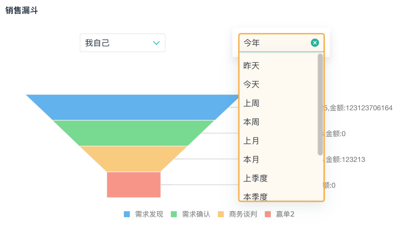
Task: Click the red bottom funnel segment
Action: point(134,185)
